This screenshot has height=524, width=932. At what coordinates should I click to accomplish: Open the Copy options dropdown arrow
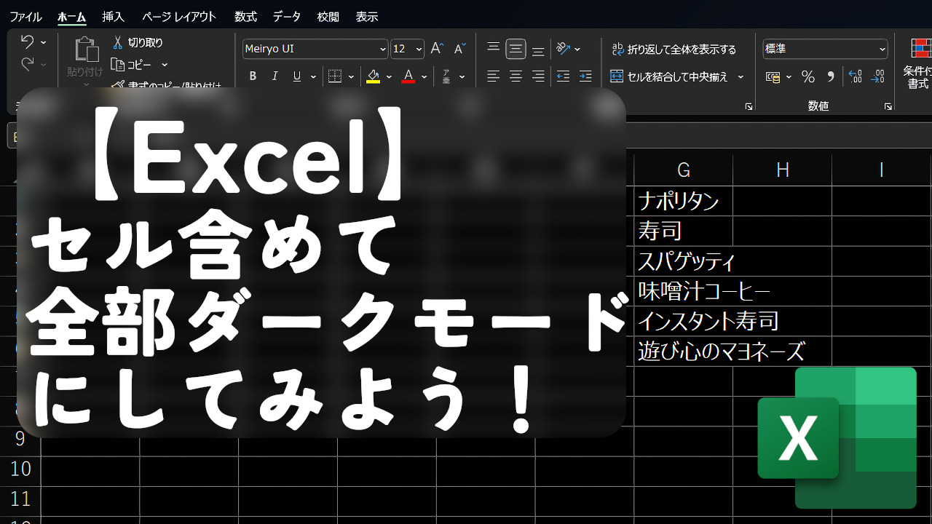pyautogui.click(x=165, y=65)
